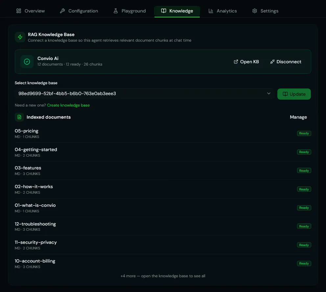Click the Open KB external link icon
The image size is (326, 292).
(x=236, y=62)
